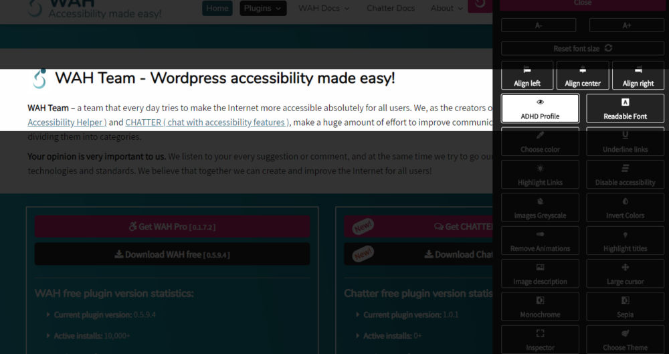Enable Large cursor option
Image resolution: width=669 pixels, height=354 pixels.
[x=625, y=274]
